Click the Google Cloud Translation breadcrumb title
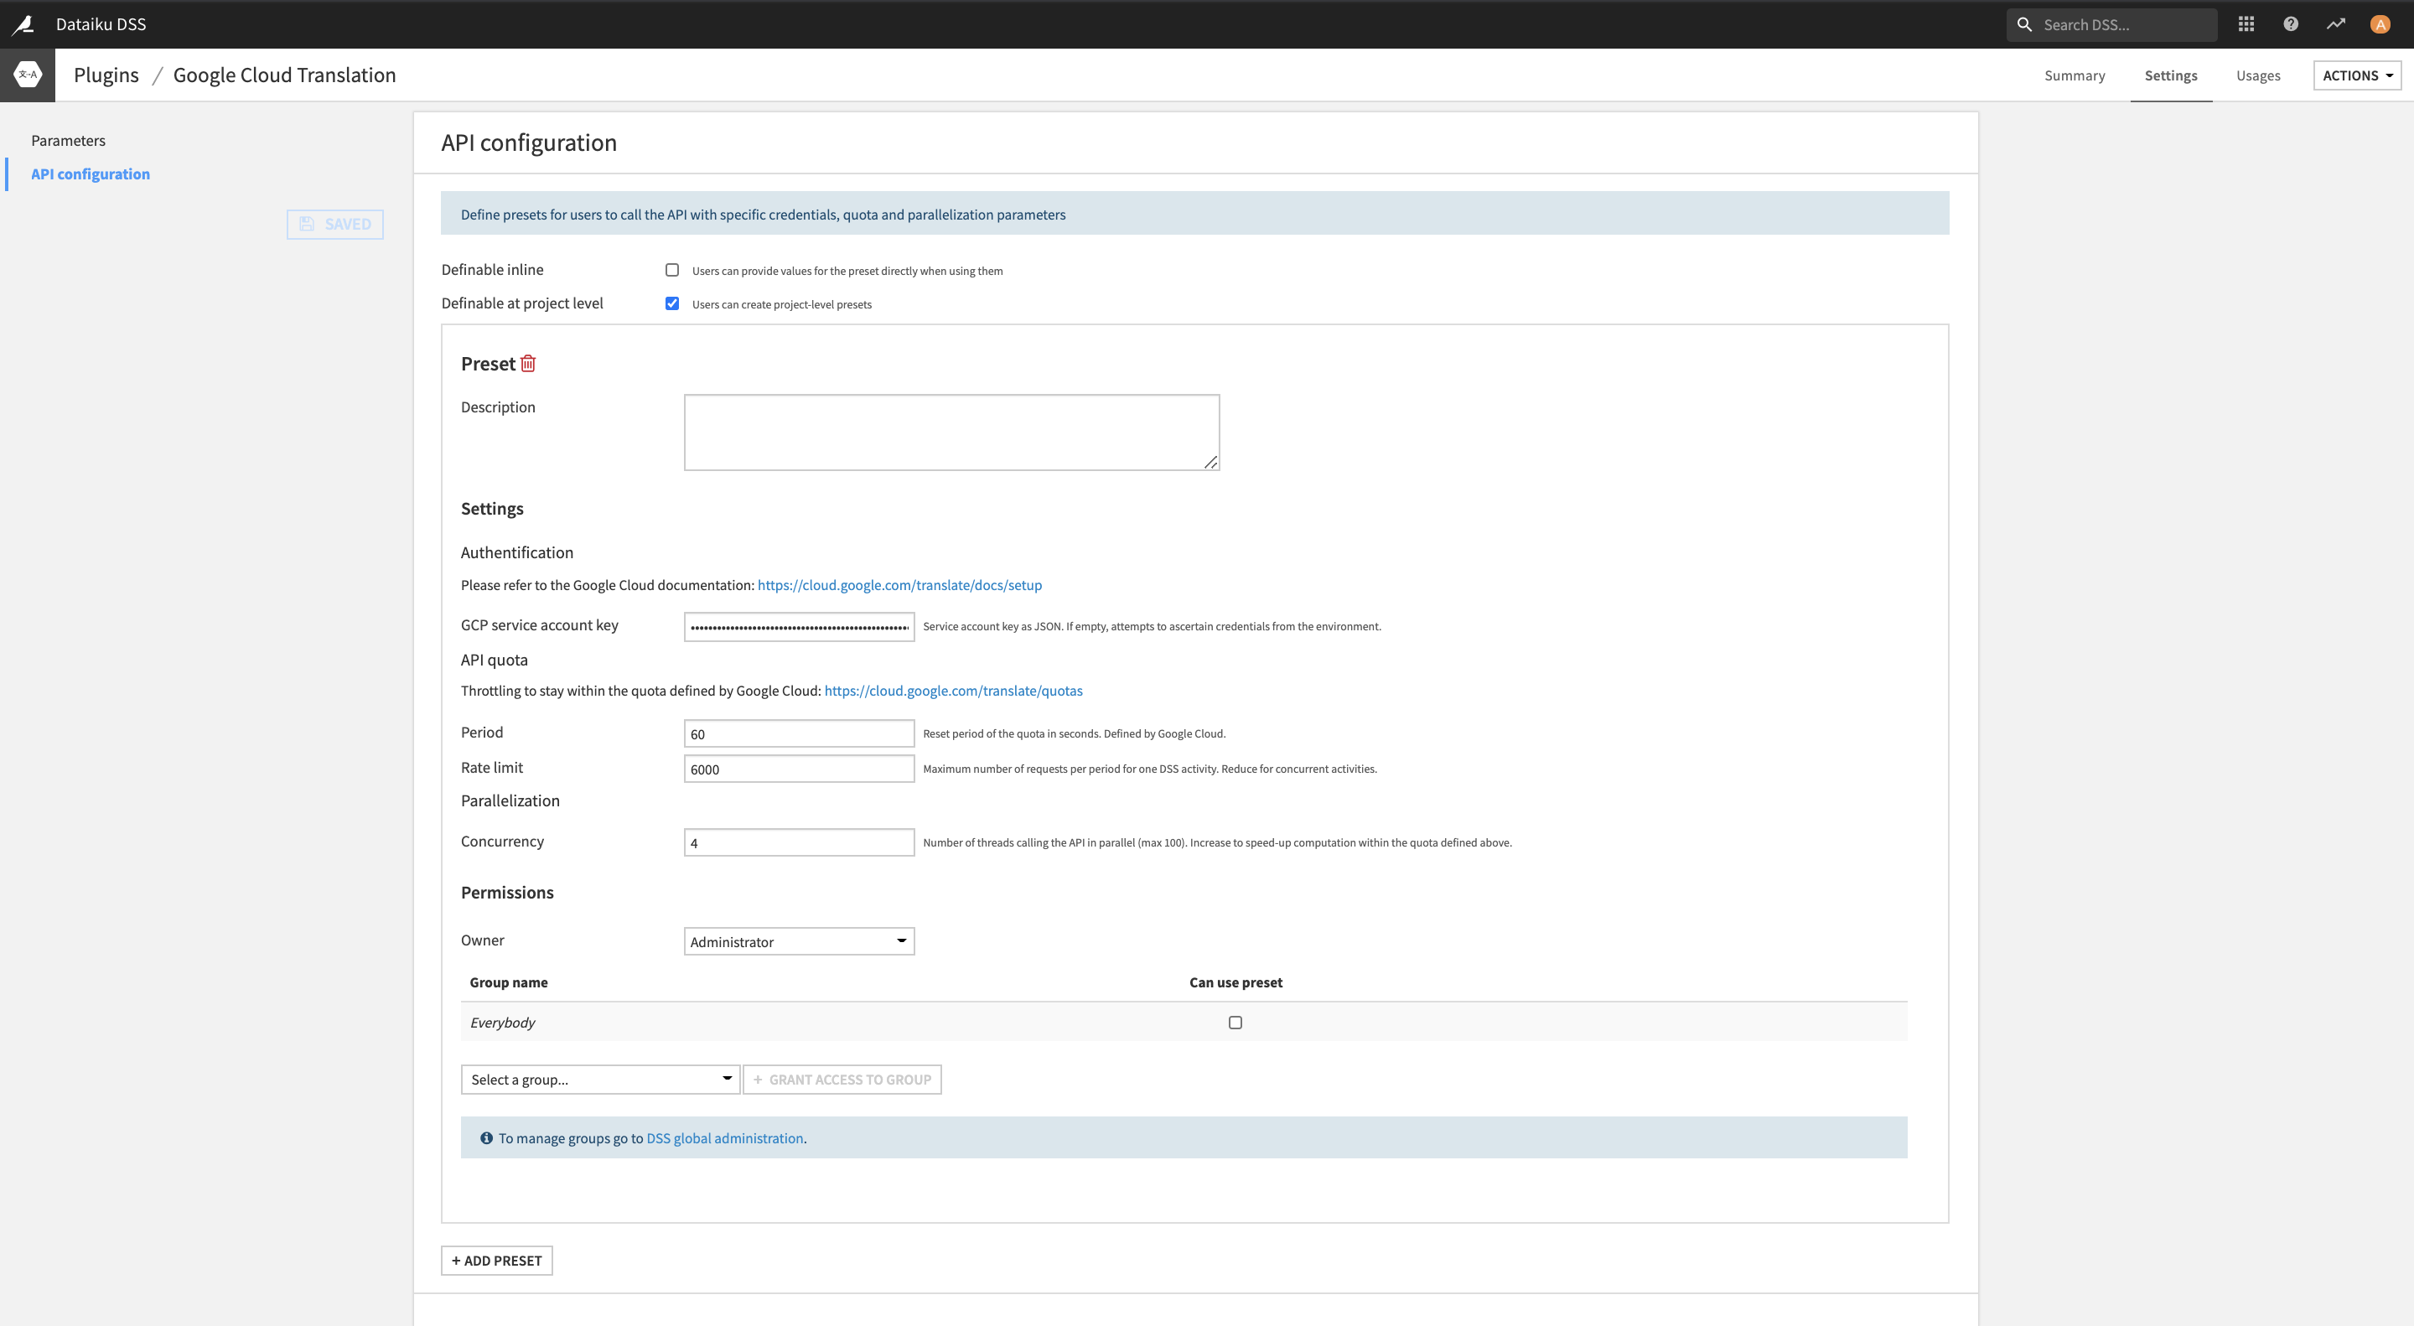The height and width of the screenshot is (1326, 2414). pos(284,75)
